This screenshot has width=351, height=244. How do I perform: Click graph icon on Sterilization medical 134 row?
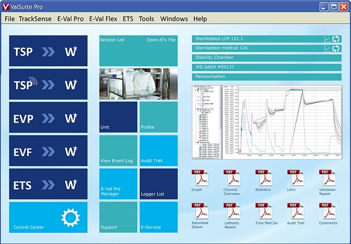pyautogui.click(x=327, y=48)
